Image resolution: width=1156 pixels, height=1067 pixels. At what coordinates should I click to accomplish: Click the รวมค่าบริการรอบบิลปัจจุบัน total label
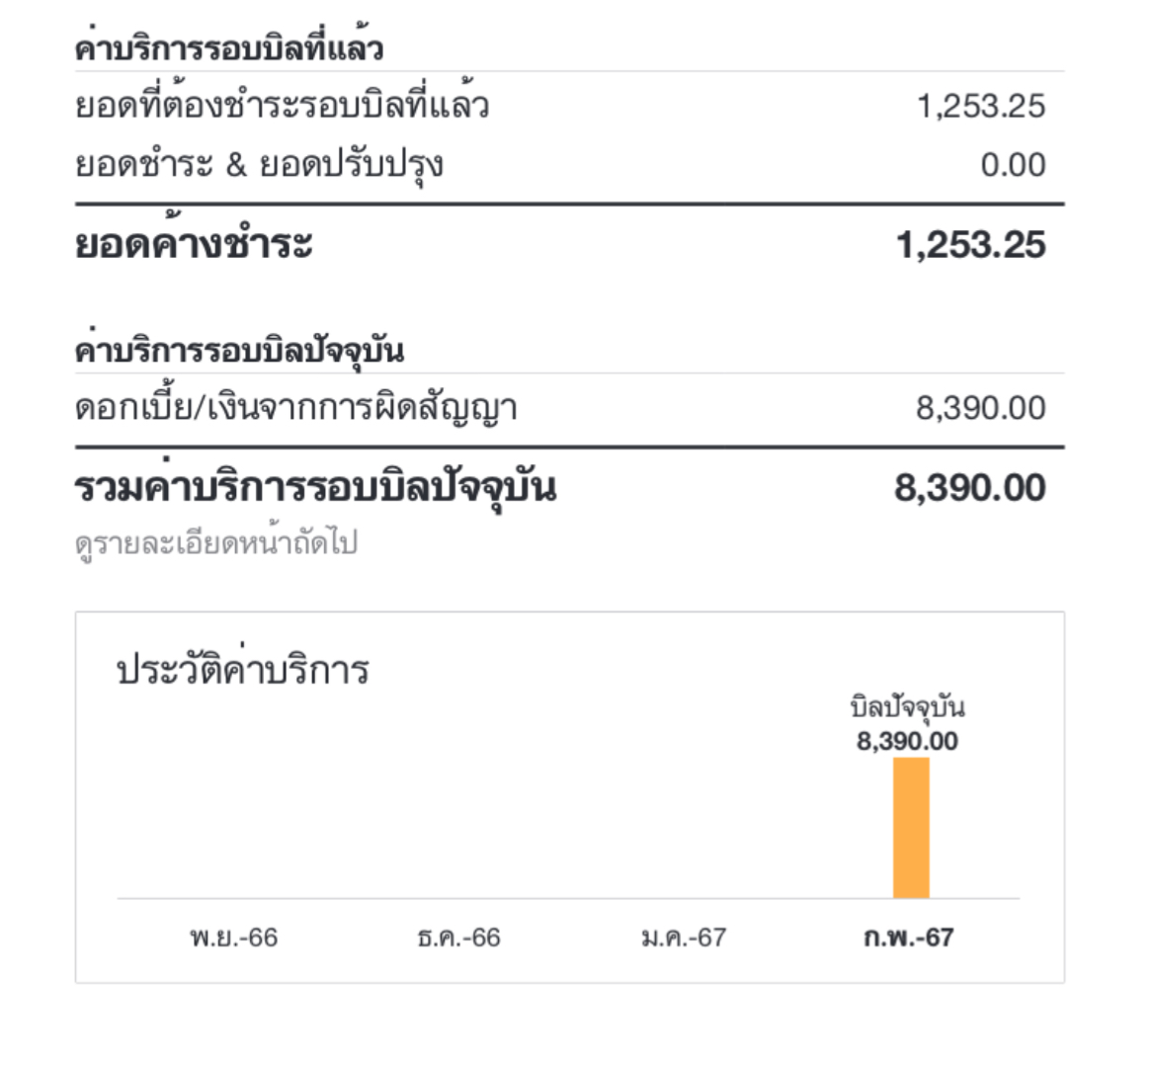click(316, 488)
